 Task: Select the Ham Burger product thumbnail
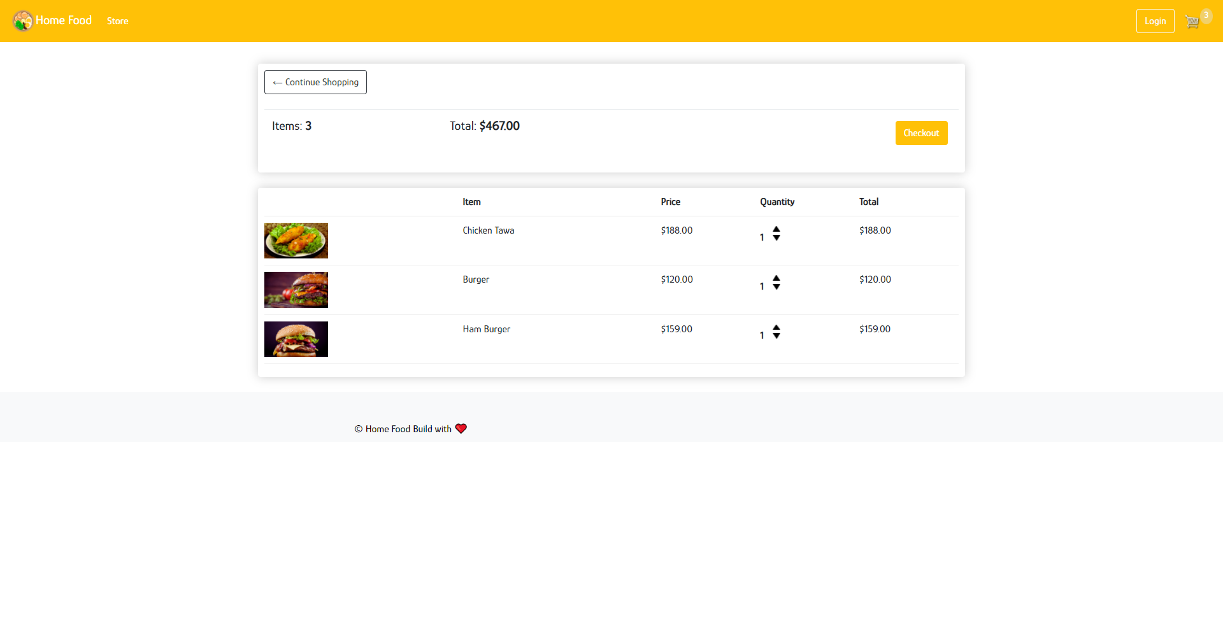[x=296, y=339]
